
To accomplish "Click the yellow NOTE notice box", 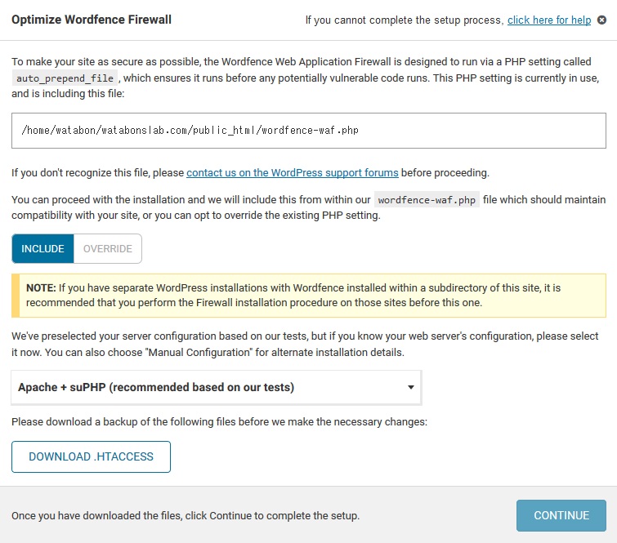I will [x=309, y=296].
